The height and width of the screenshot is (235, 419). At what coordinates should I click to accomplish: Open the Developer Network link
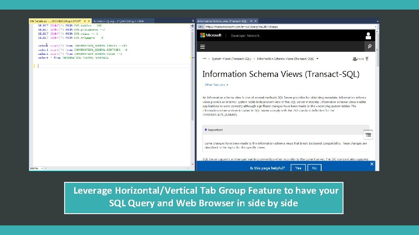click(245, 36)
